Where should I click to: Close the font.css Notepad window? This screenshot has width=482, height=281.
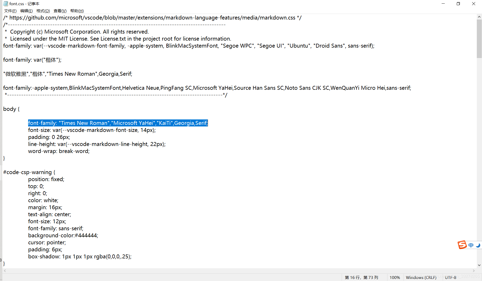click(x=474, y=4)
